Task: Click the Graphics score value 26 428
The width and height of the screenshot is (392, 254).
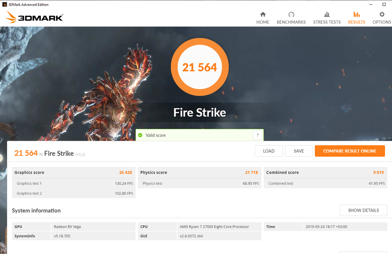Action: pos(126,173)
